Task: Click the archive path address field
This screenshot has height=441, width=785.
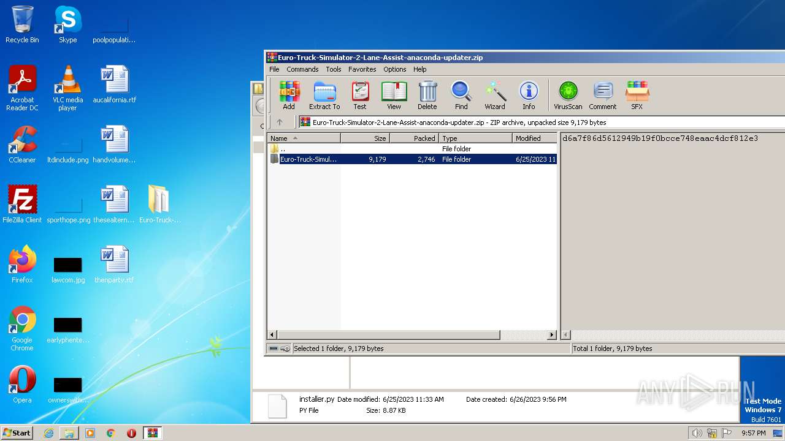Action: [542, 122]
